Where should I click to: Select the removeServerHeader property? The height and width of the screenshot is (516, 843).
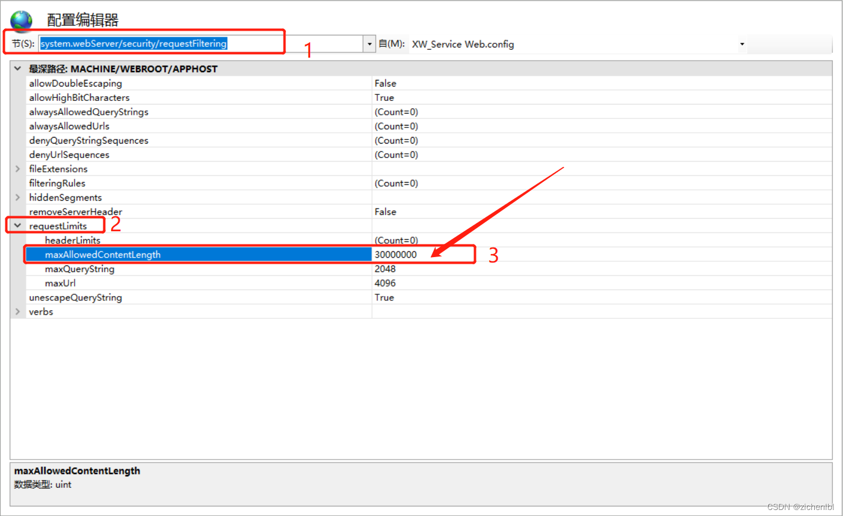[x=76, y=212]
